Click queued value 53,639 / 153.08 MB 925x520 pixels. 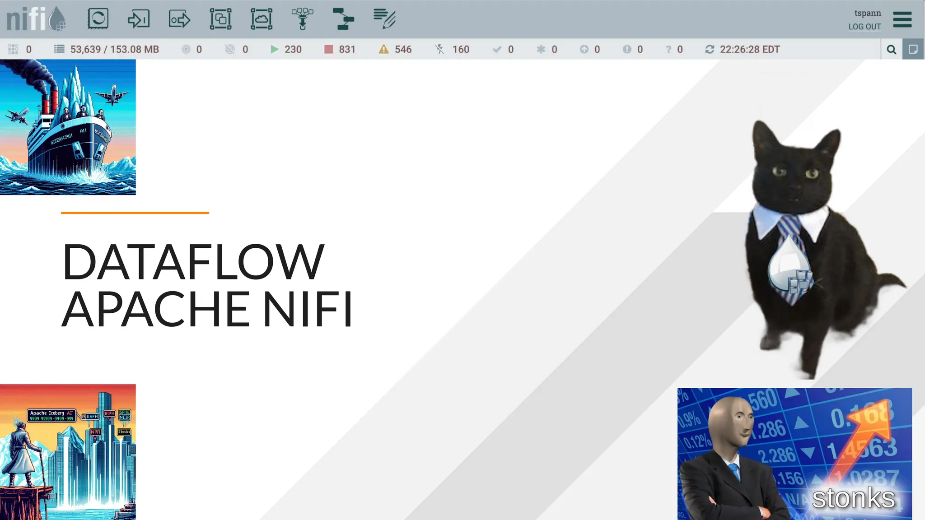coord(115,49)
